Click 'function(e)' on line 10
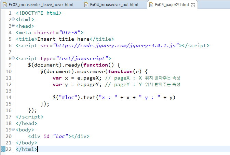Viewport: 230px width, 155px height. pyautogui.click(x=125, y=71)
